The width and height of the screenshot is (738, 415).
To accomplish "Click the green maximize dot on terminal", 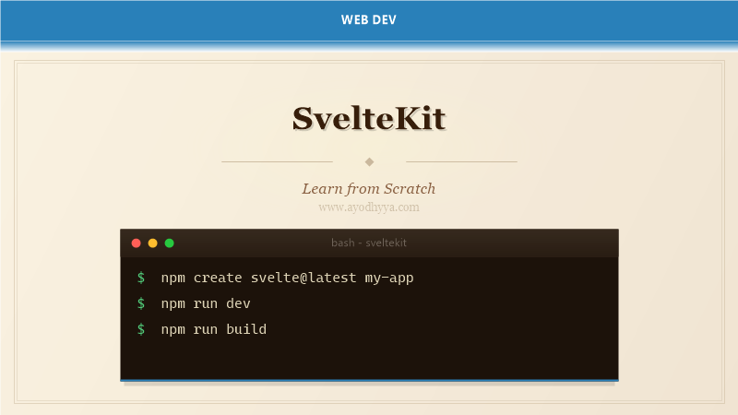I will click(x=170, y=243).
